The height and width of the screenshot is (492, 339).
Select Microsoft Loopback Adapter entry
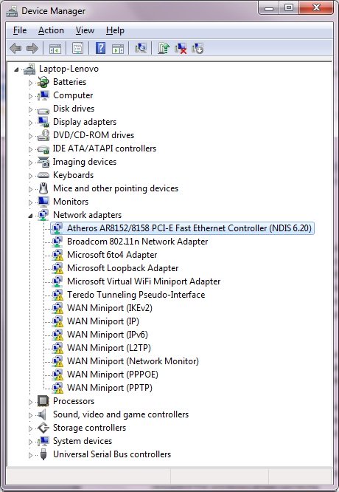coord(123,268)
